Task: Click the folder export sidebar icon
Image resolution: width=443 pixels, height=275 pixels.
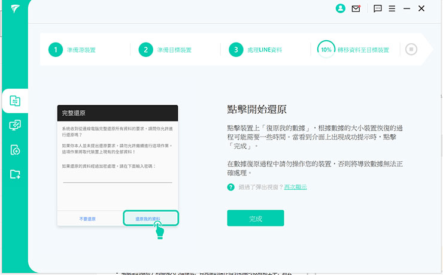Action: (x=15, y=174)
